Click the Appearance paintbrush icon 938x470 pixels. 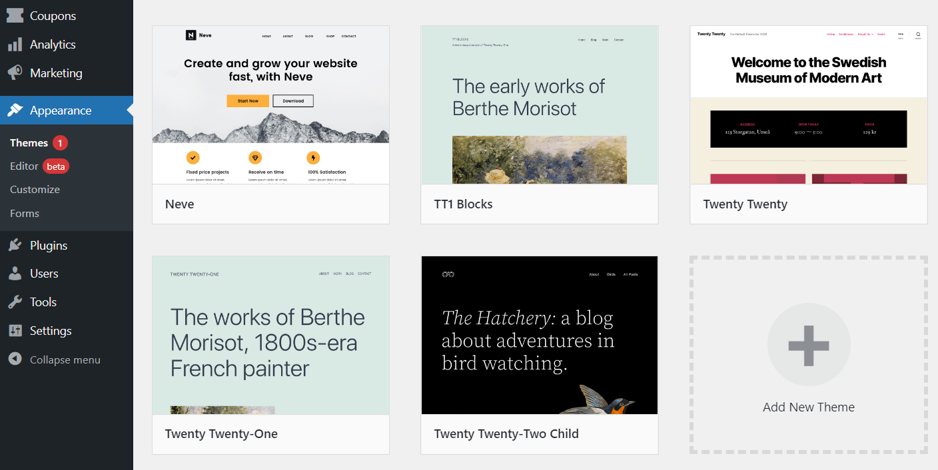15,111
